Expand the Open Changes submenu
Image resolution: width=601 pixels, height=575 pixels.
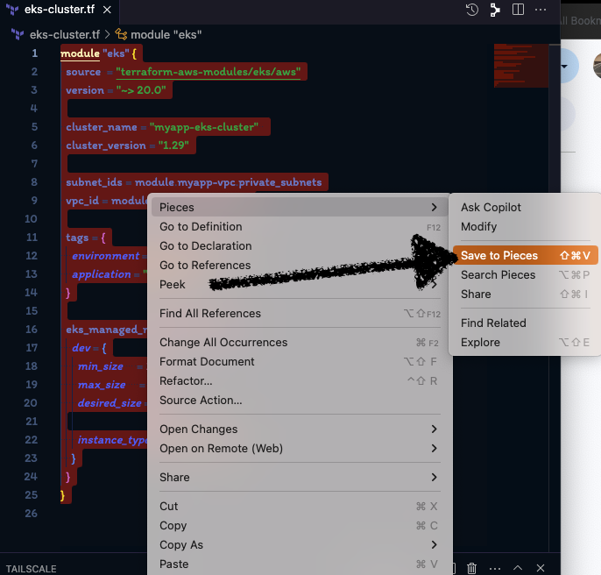(x=298, y=429)
